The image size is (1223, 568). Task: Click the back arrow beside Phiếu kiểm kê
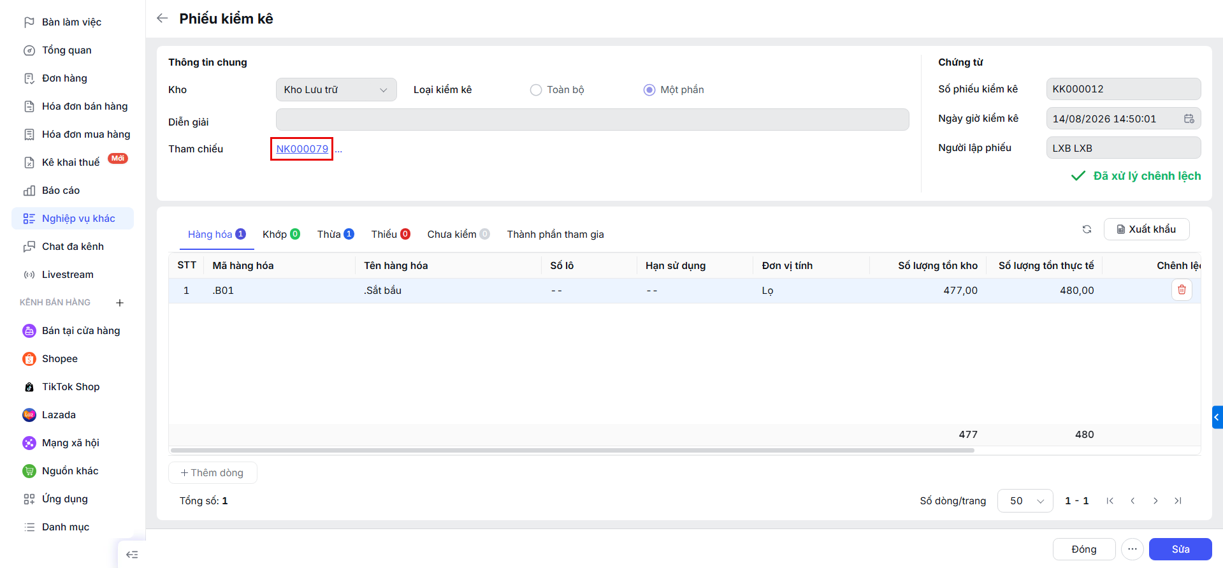163,18
